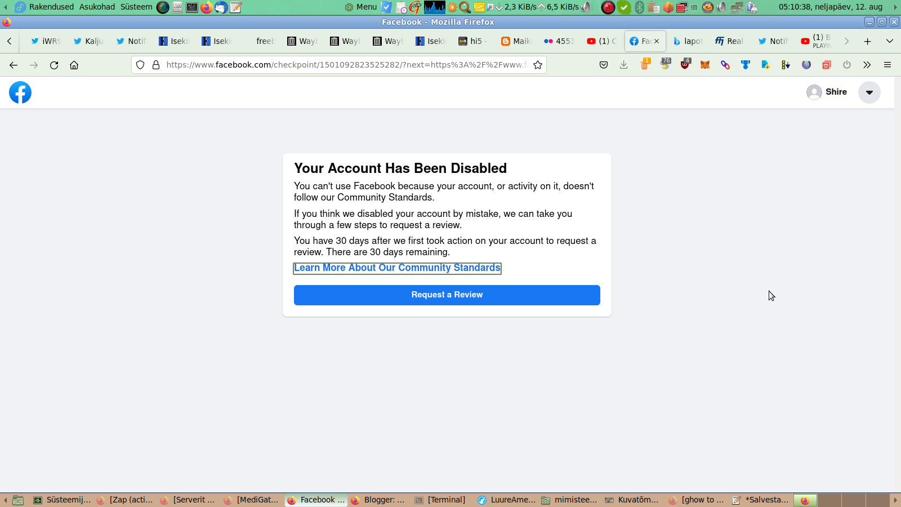Click the tracking protection shield icon
The image size is (901, 507).
click(140, 65)
